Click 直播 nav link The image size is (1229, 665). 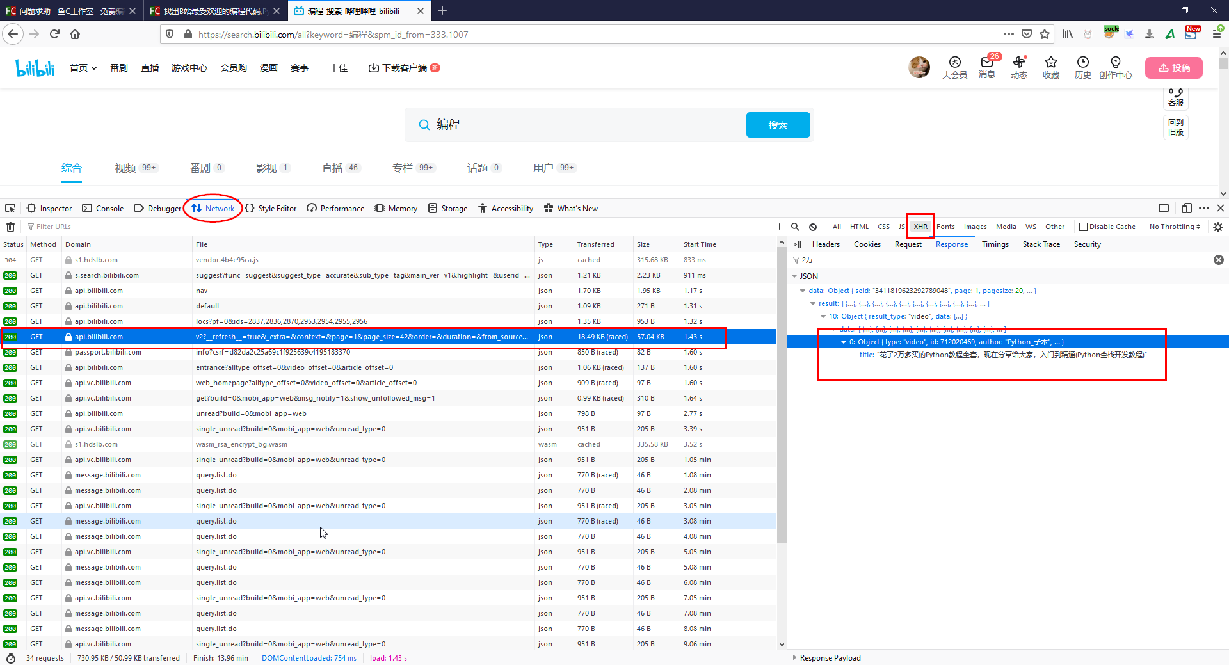click(x=150, y=68)
